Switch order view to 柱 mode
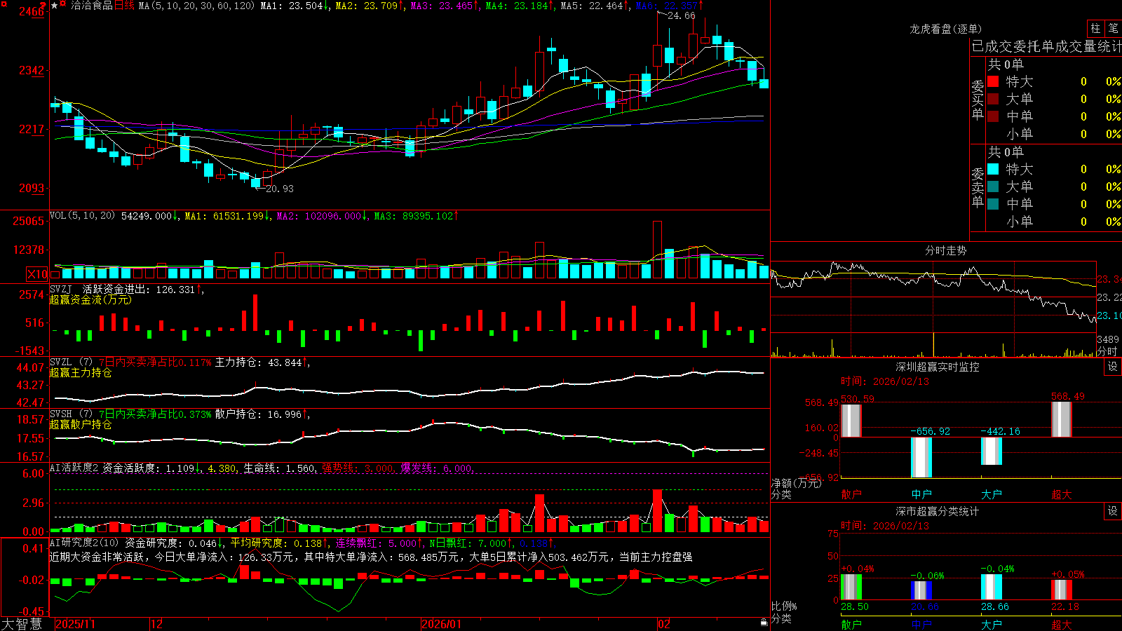Image resolution: width=1122 pixels, height=631 pixels. (1095, 29)
